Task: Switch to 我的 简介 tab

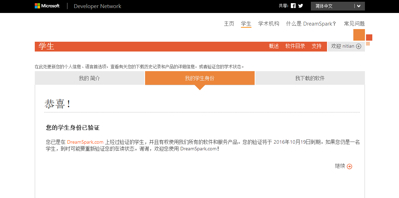Action: coord(90,78)
